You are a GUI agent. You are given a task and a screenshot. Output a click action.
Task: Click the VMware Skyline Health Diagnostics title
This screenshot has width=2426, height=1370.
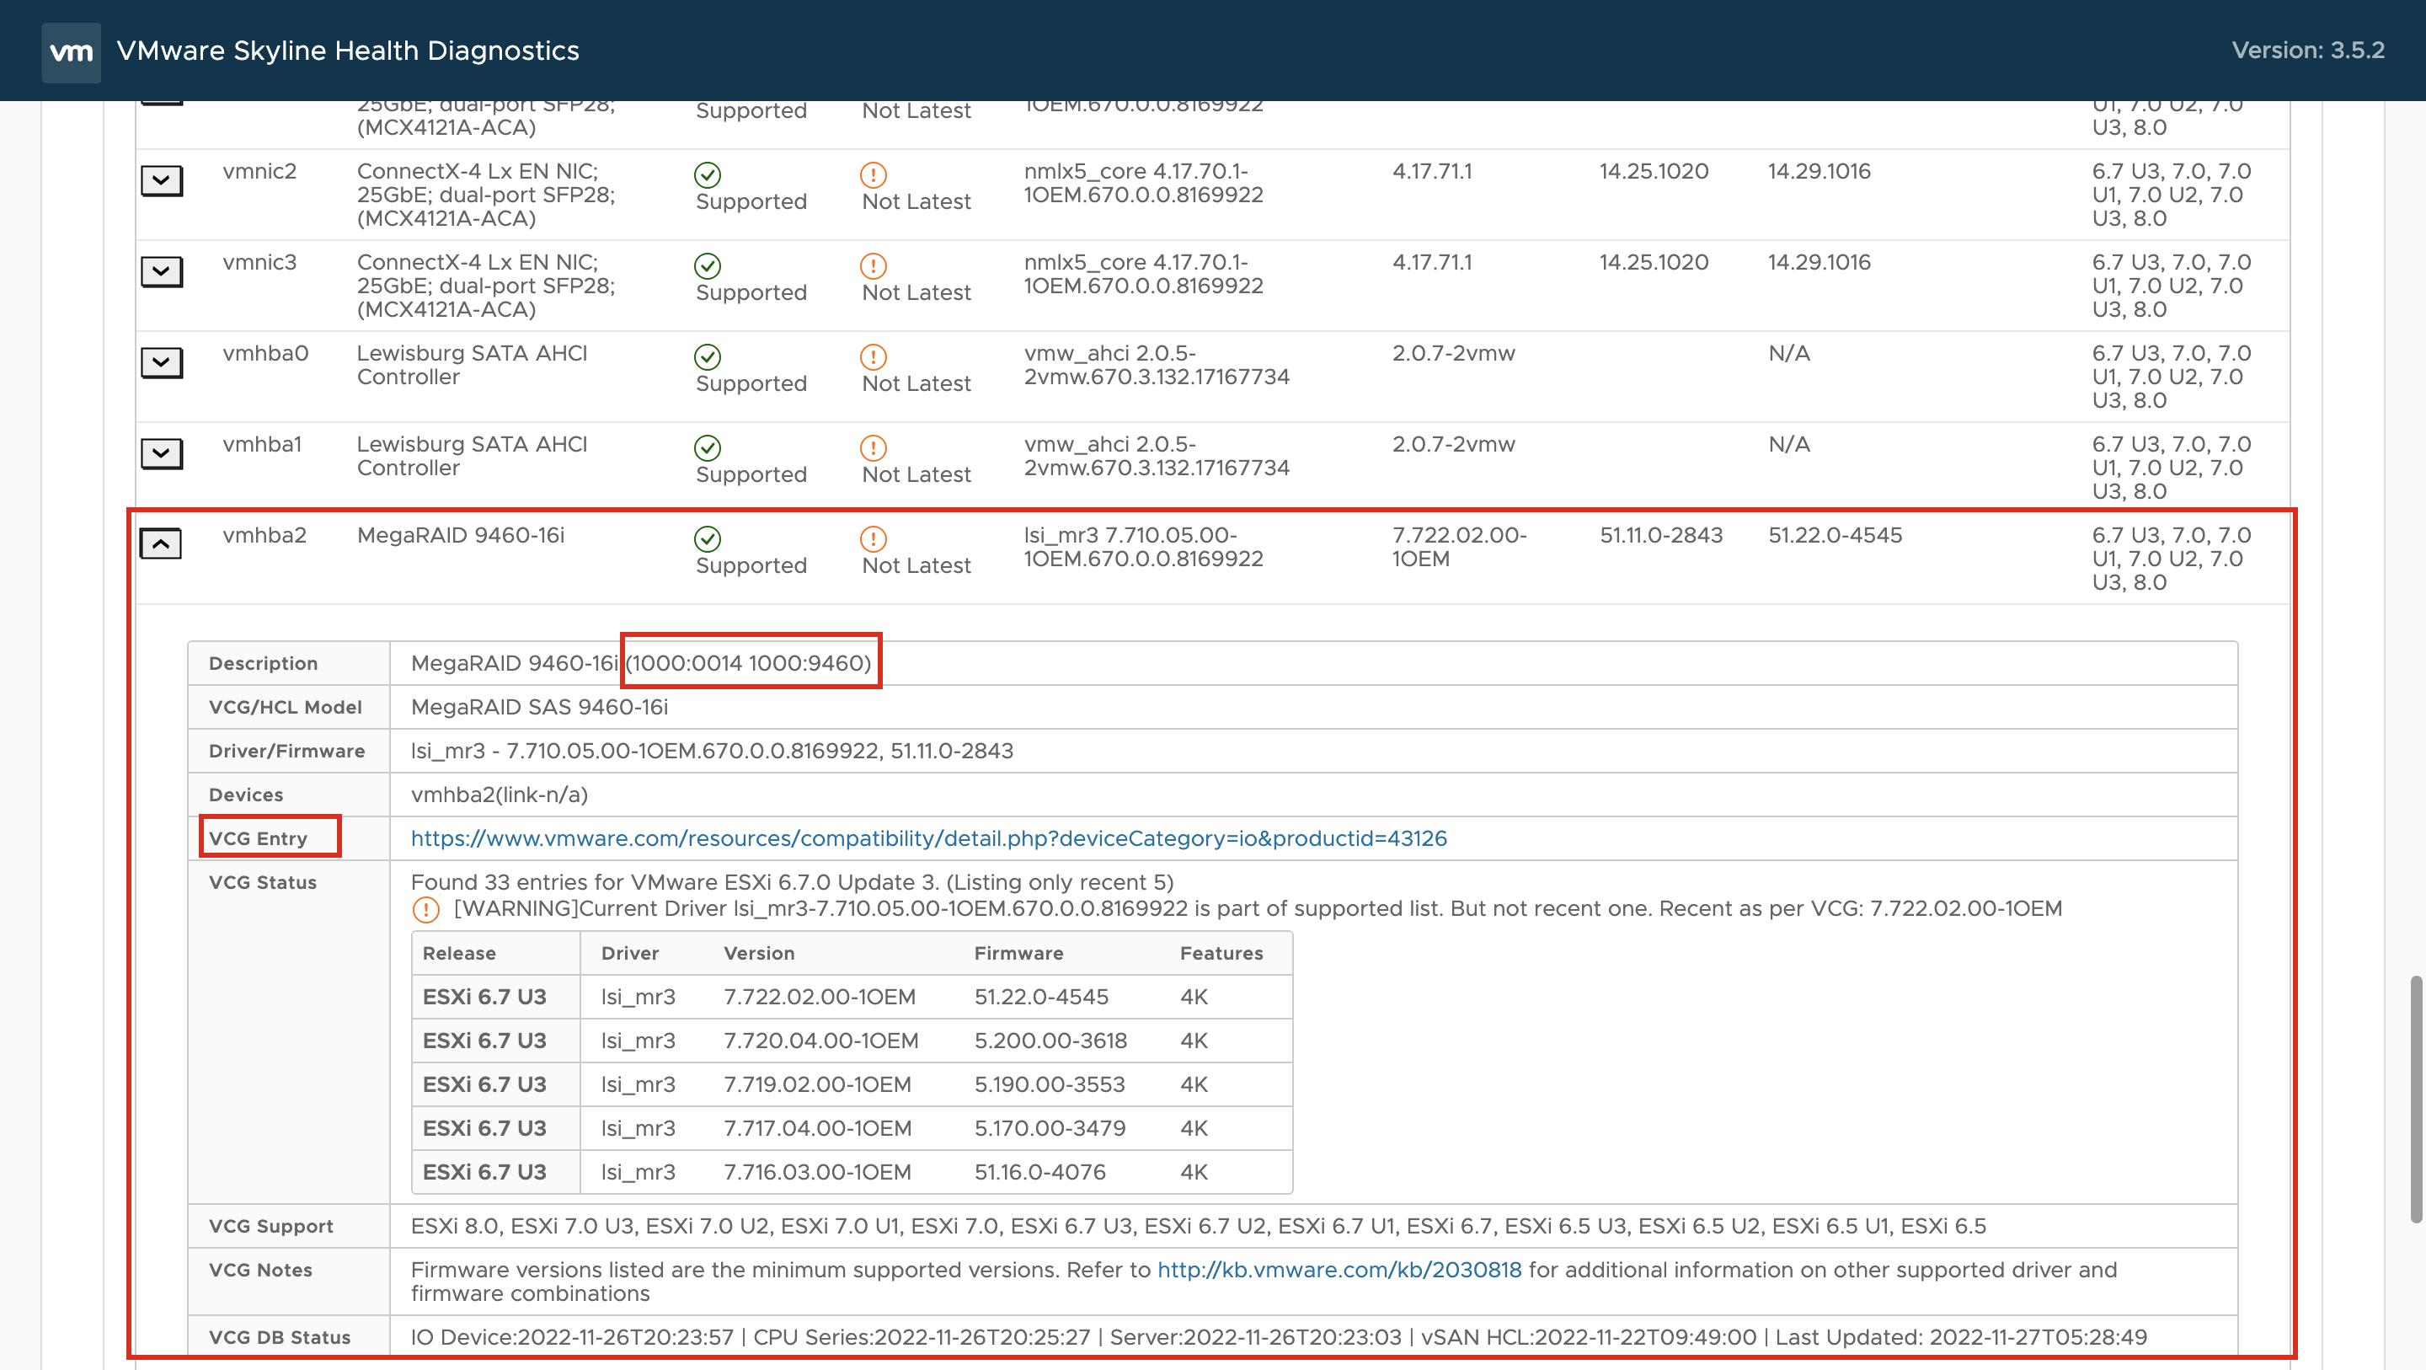(348, 51)
